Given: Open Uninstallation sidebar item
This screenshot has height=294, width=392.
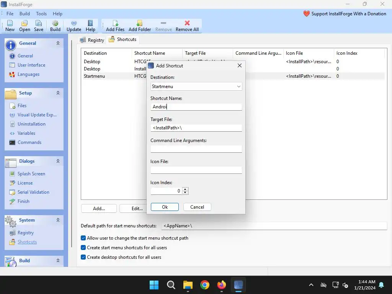Looking at the screenshot, I should coord(31,124).
